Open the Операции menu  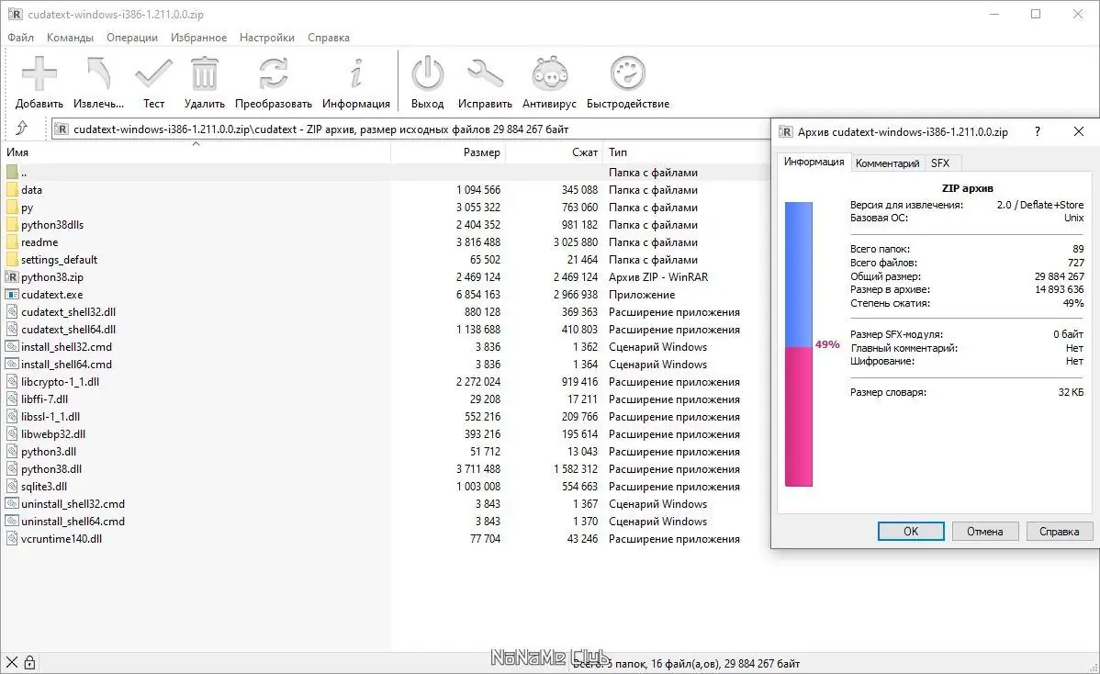pos(132,37)
